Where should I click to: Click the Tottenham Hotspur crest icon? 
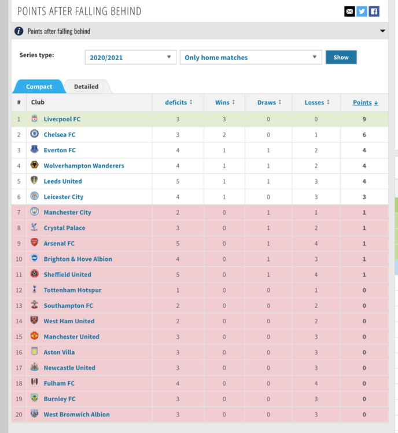(34, 289)
